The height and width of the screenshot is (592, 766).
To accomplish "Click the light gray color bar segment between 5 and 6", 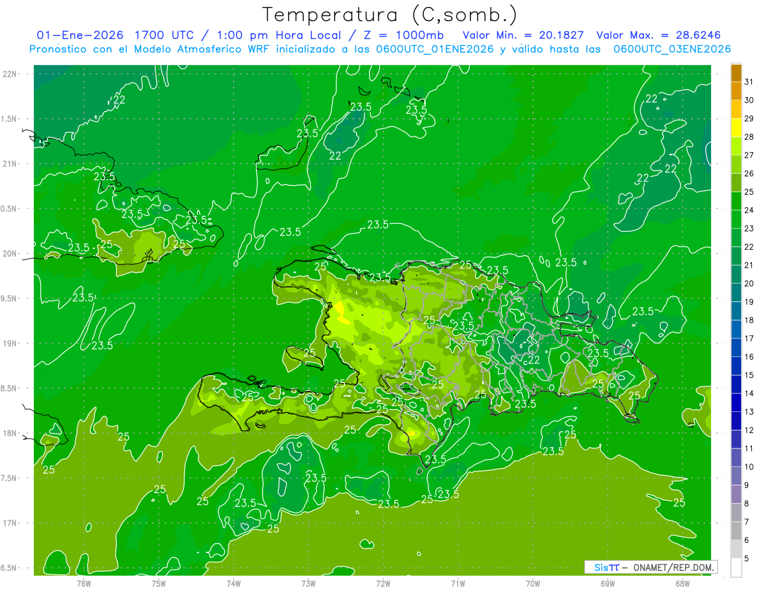I will [737, 549].
